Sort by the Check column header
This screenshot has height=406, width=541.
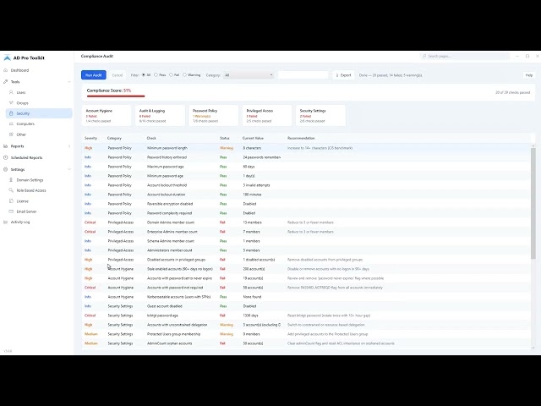151,138
